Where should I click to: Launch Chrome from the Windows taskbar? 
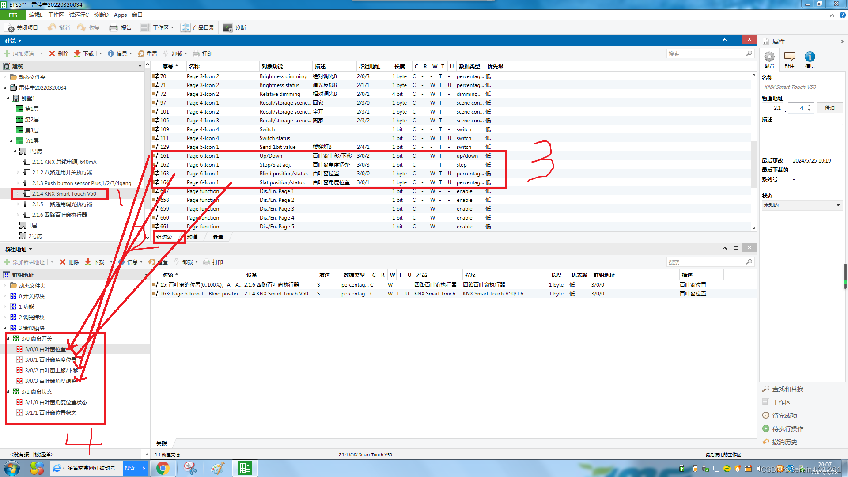163,468
